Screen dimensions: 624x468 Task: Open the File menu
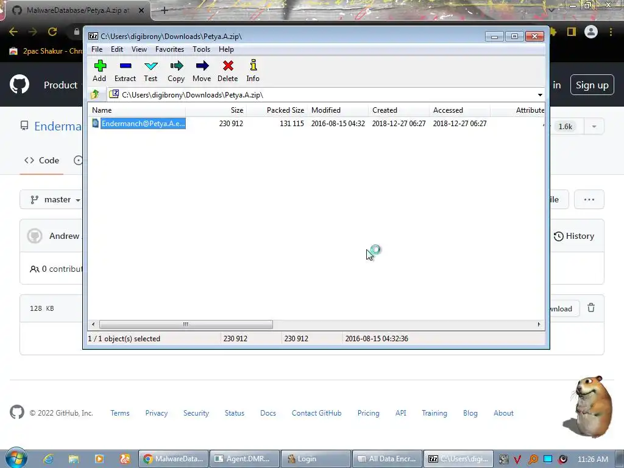click(97, 49)
